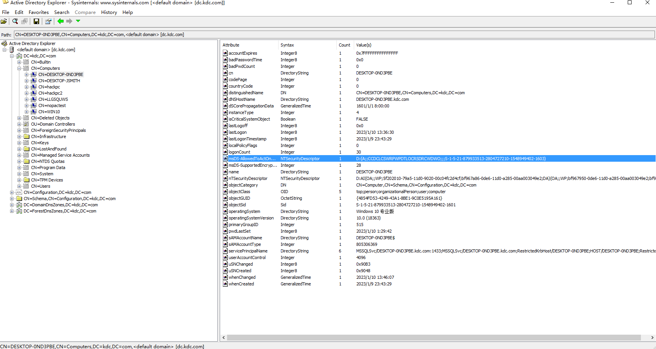Click the CN=LostAndFound folder icon
This screenshot has height=349, width=656.
[x=26, y=149]
